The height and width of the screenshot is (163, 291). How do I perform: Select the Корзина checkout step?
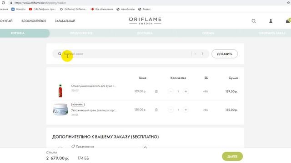(x=18, y=33)
